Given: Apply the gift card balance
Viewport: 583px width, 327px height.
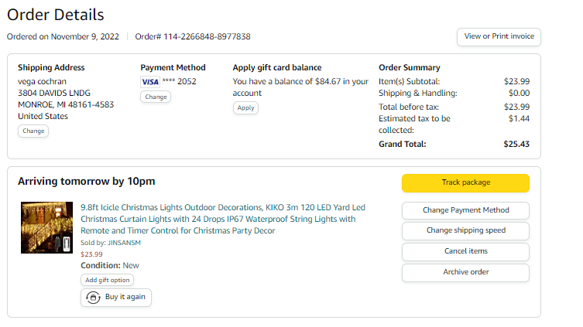Looking at the screenshot, I should pyautogui.click(x=245, y=108).
